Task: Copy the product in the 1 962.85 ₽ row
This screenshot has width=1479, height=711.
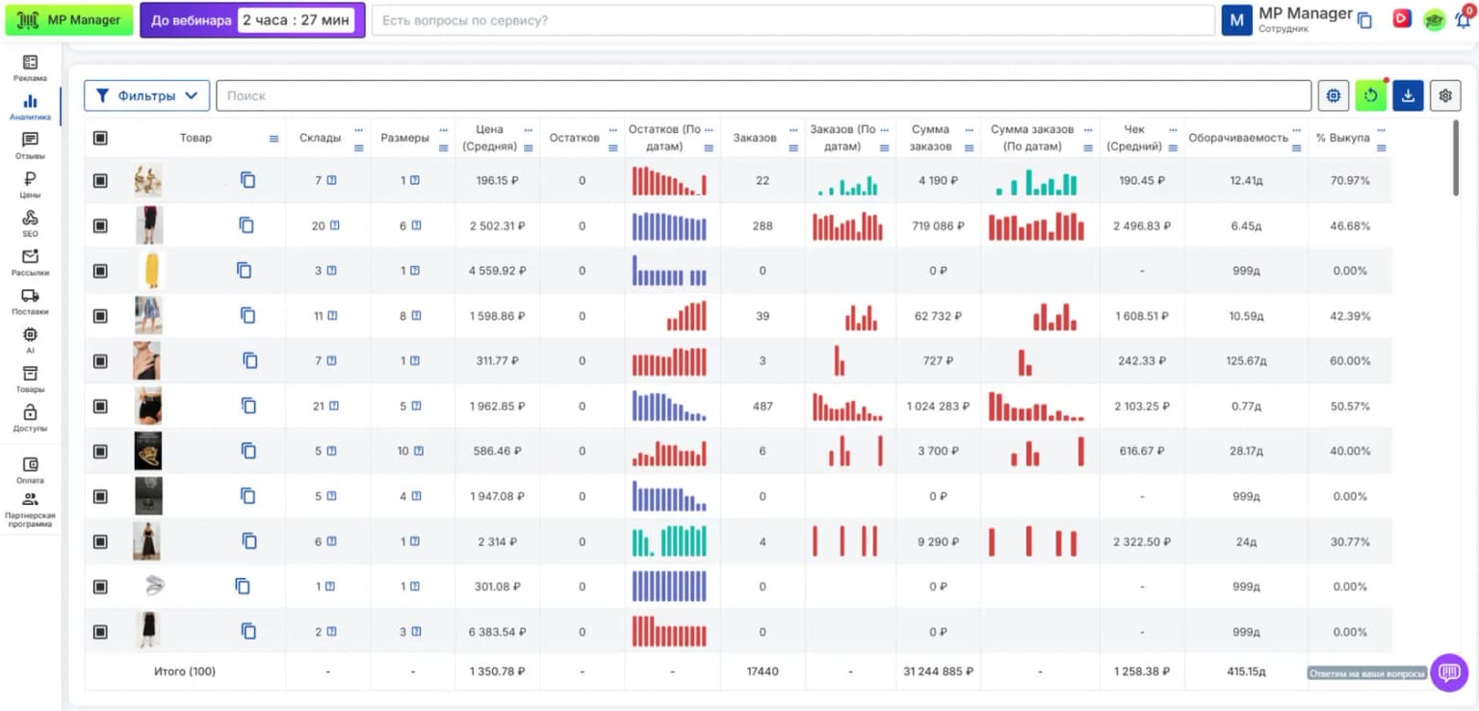Action: click(248, 406)
